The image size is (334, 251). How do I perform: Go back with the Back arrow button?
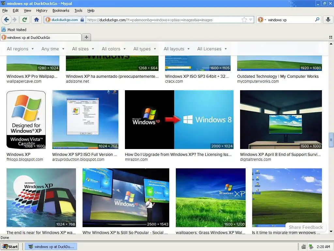(x=7, y=20)
